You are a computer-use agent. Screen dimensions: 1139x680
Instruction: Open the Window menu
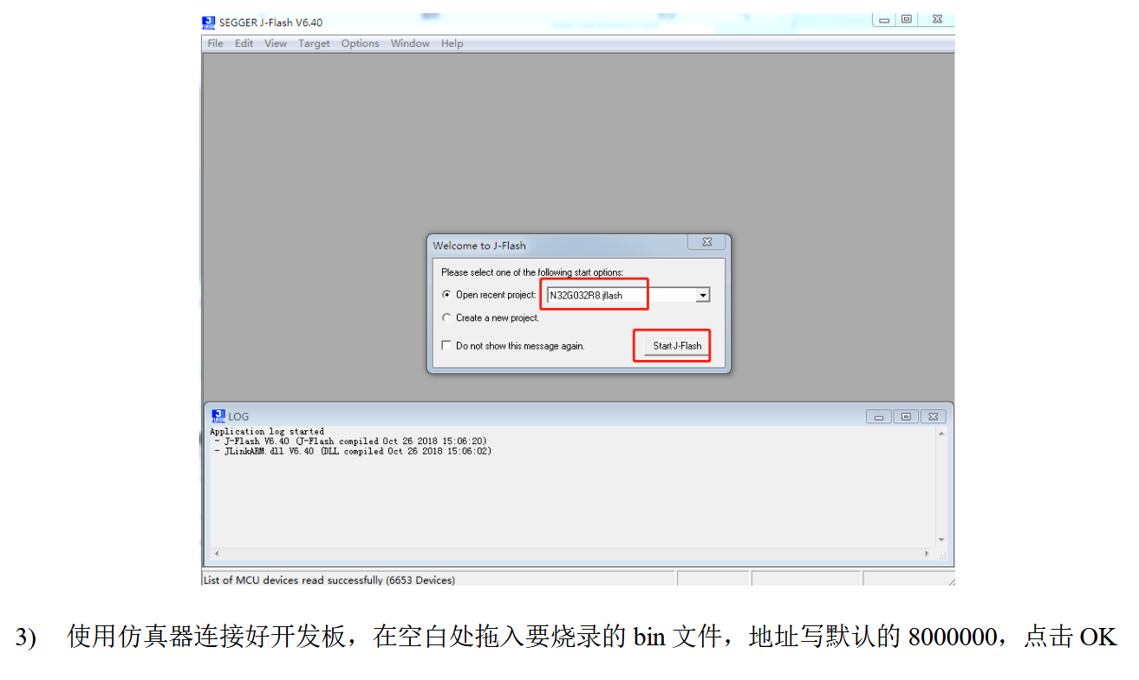(x=409, y=43)
